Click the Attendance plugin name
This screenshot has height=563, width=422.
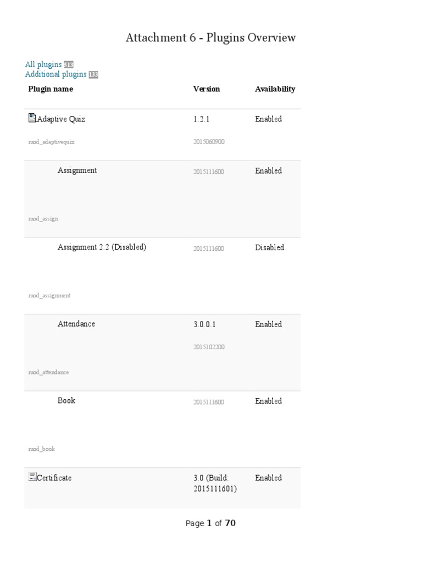point(76,324)
